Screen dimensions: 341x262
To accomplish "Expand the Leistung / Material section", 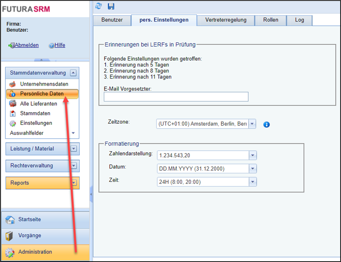I will [74, 149].
